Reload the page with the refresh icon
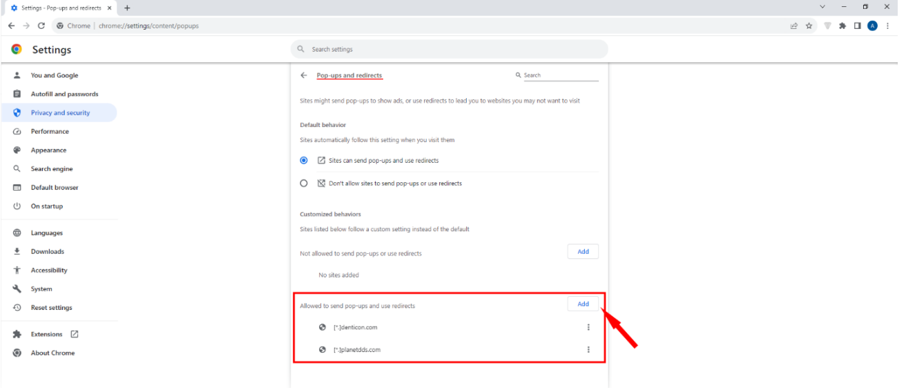906x392 pixels. [x=41, y=26]
